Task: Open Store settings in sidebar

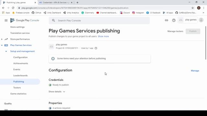Action: [17, 27]
